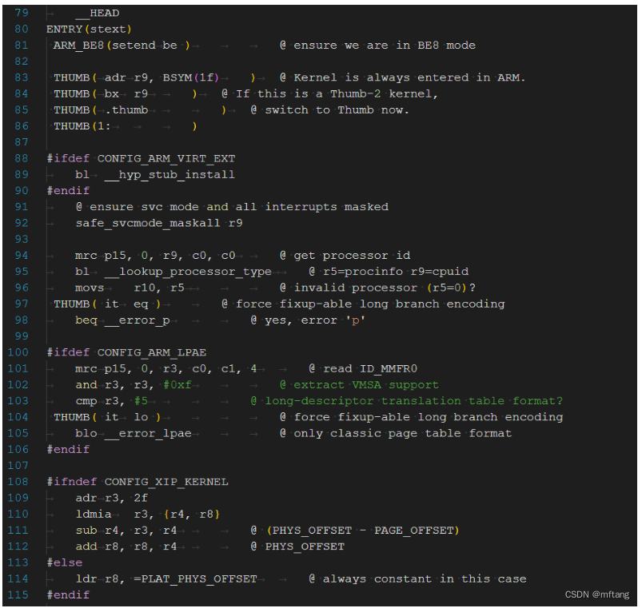Click '__lookup_processor_type' symbol
The width and height of the screenshot is (642, 608).
coord(188,272)
